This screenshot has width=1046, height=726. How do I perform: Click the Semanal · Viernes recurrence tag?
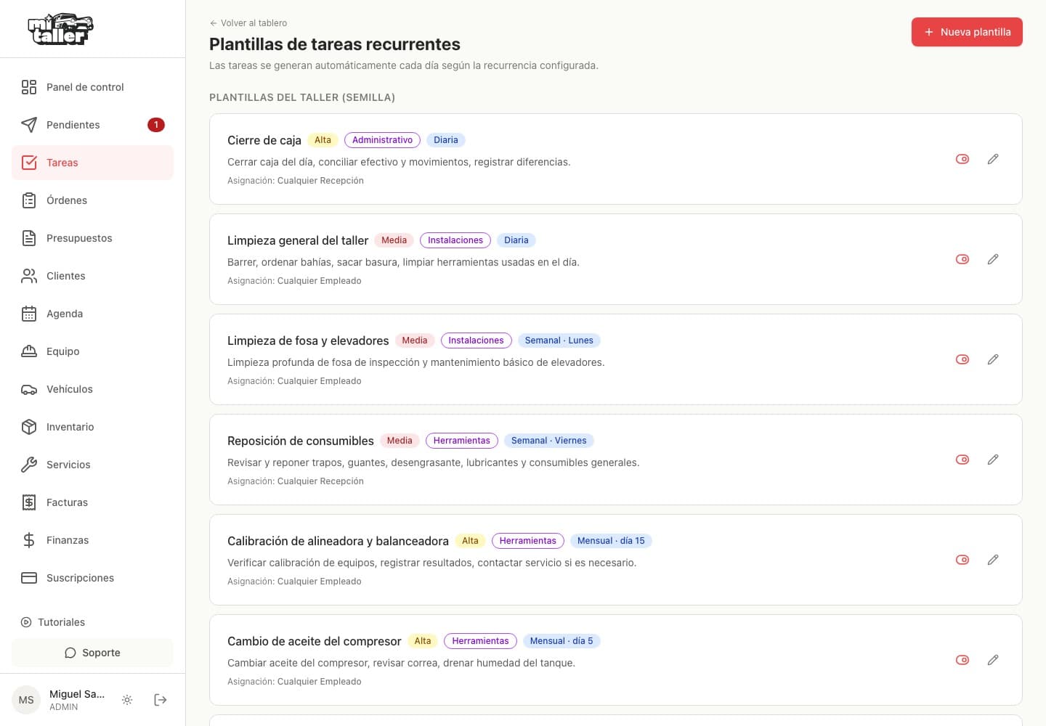(549, 441)
